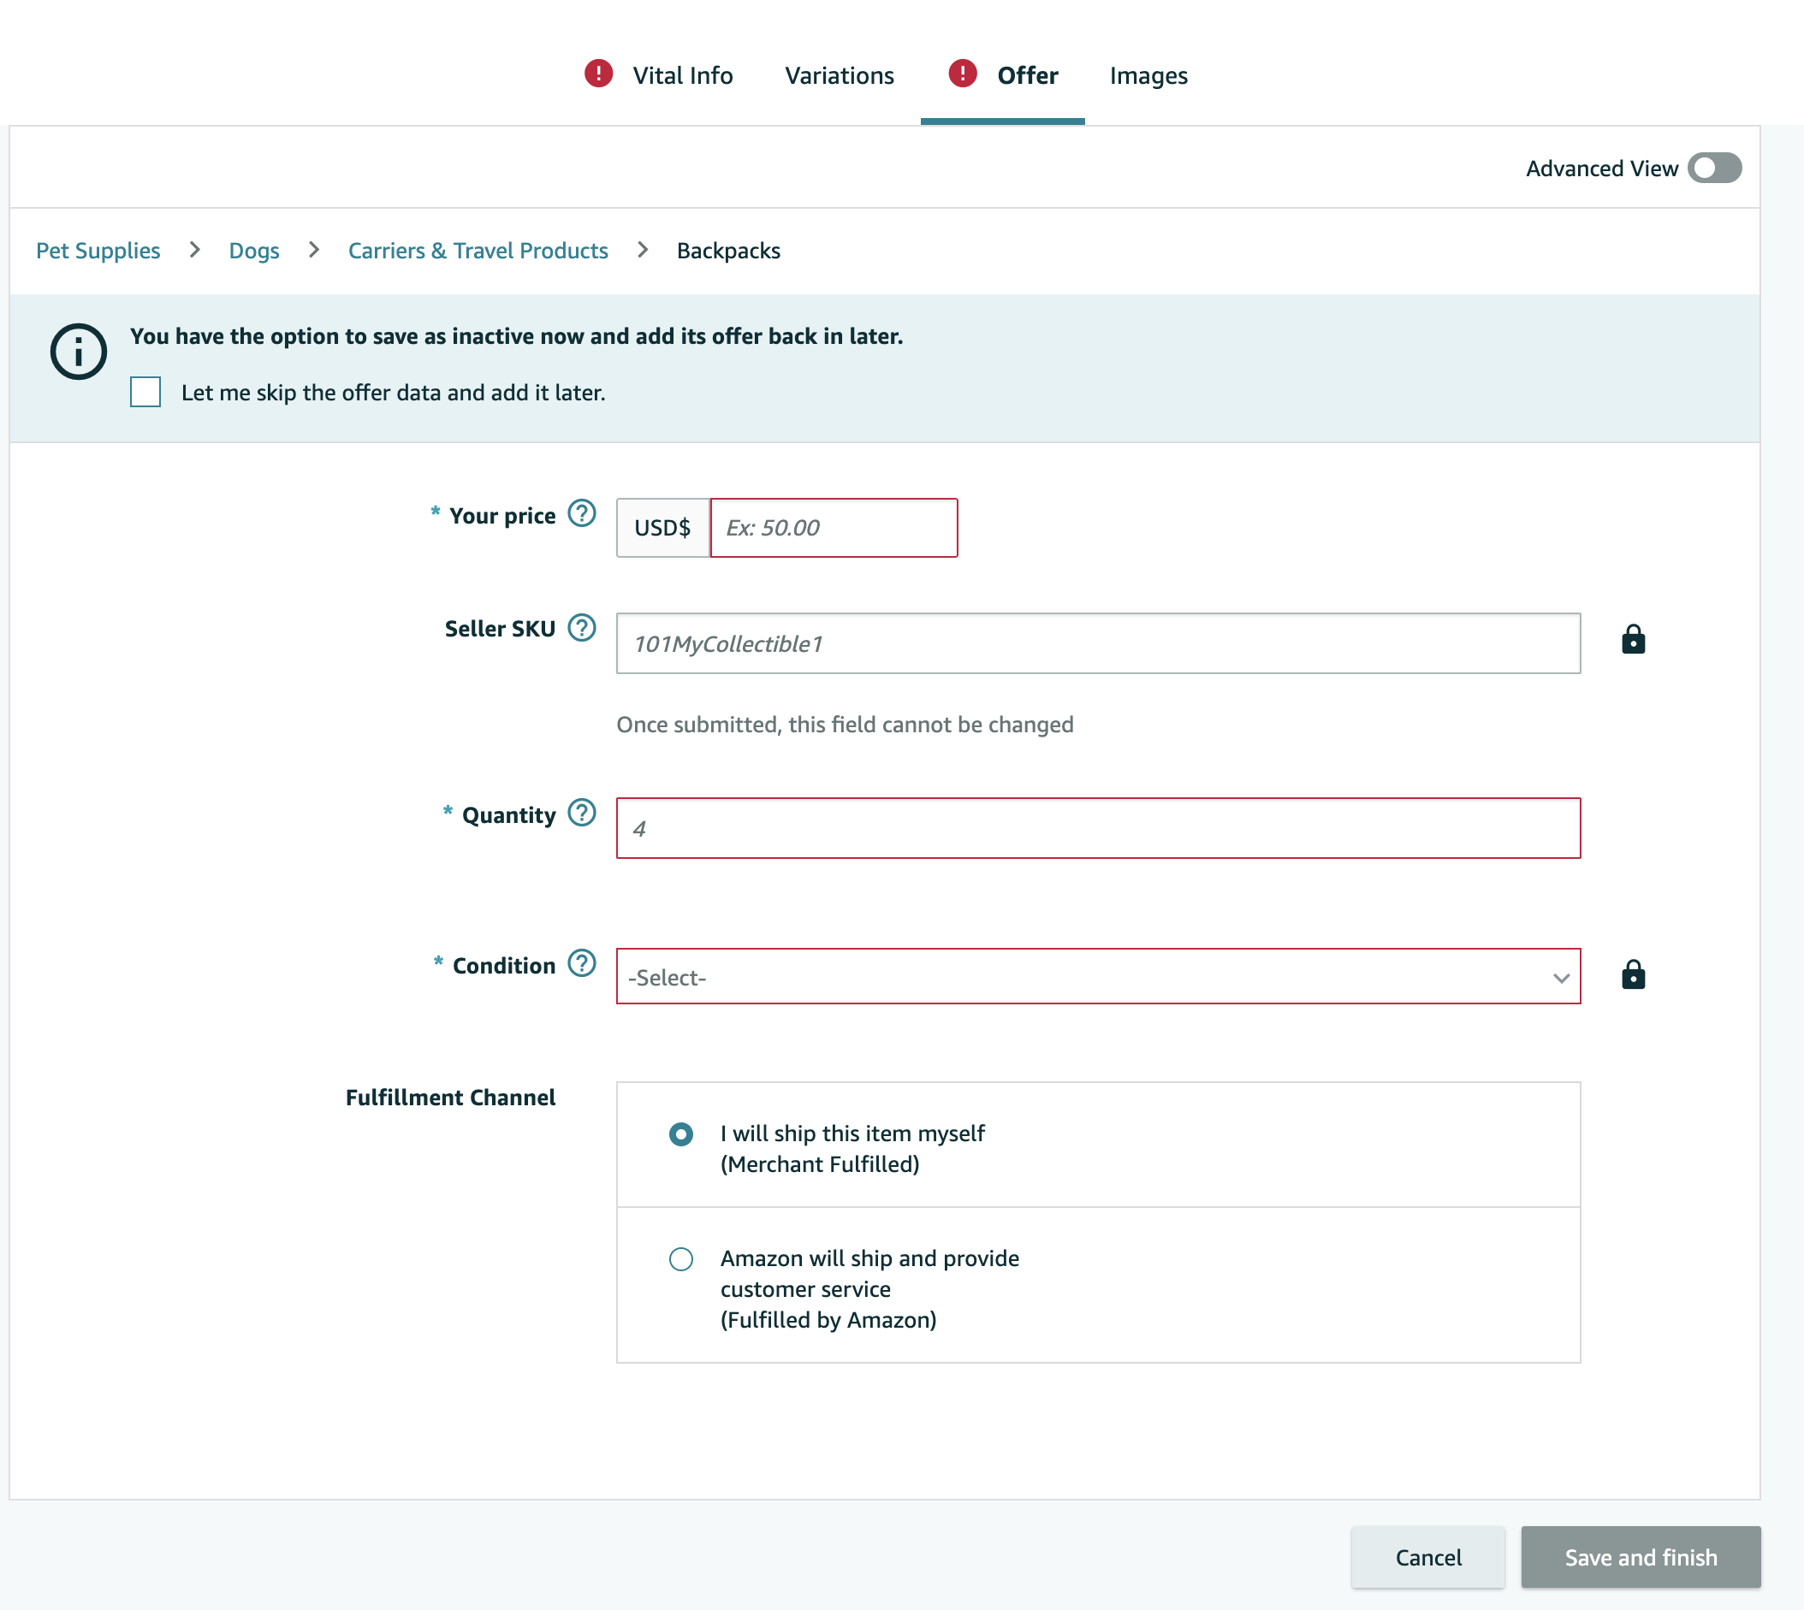Switch to the Variations tab
The width and height of the screenshot is (1804, 1610).
839,75
